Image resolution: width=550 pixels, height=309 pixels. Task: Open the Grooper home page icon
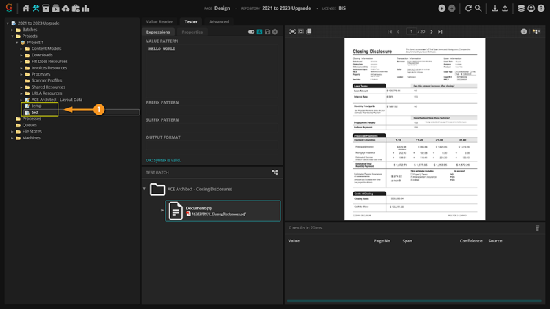click(26, 8)
